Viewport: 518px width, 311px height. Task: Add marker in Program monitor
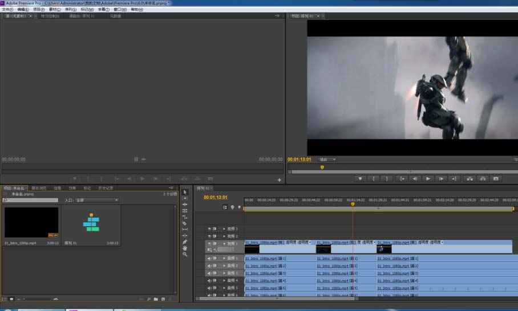click(x=360, y=179)
